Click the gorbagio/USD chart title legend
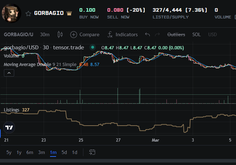The width and height of the screenshot is (236, 165). point(44,48)
